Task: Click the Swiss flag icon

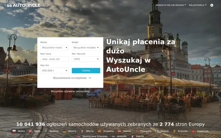Action: coord(193,131)
